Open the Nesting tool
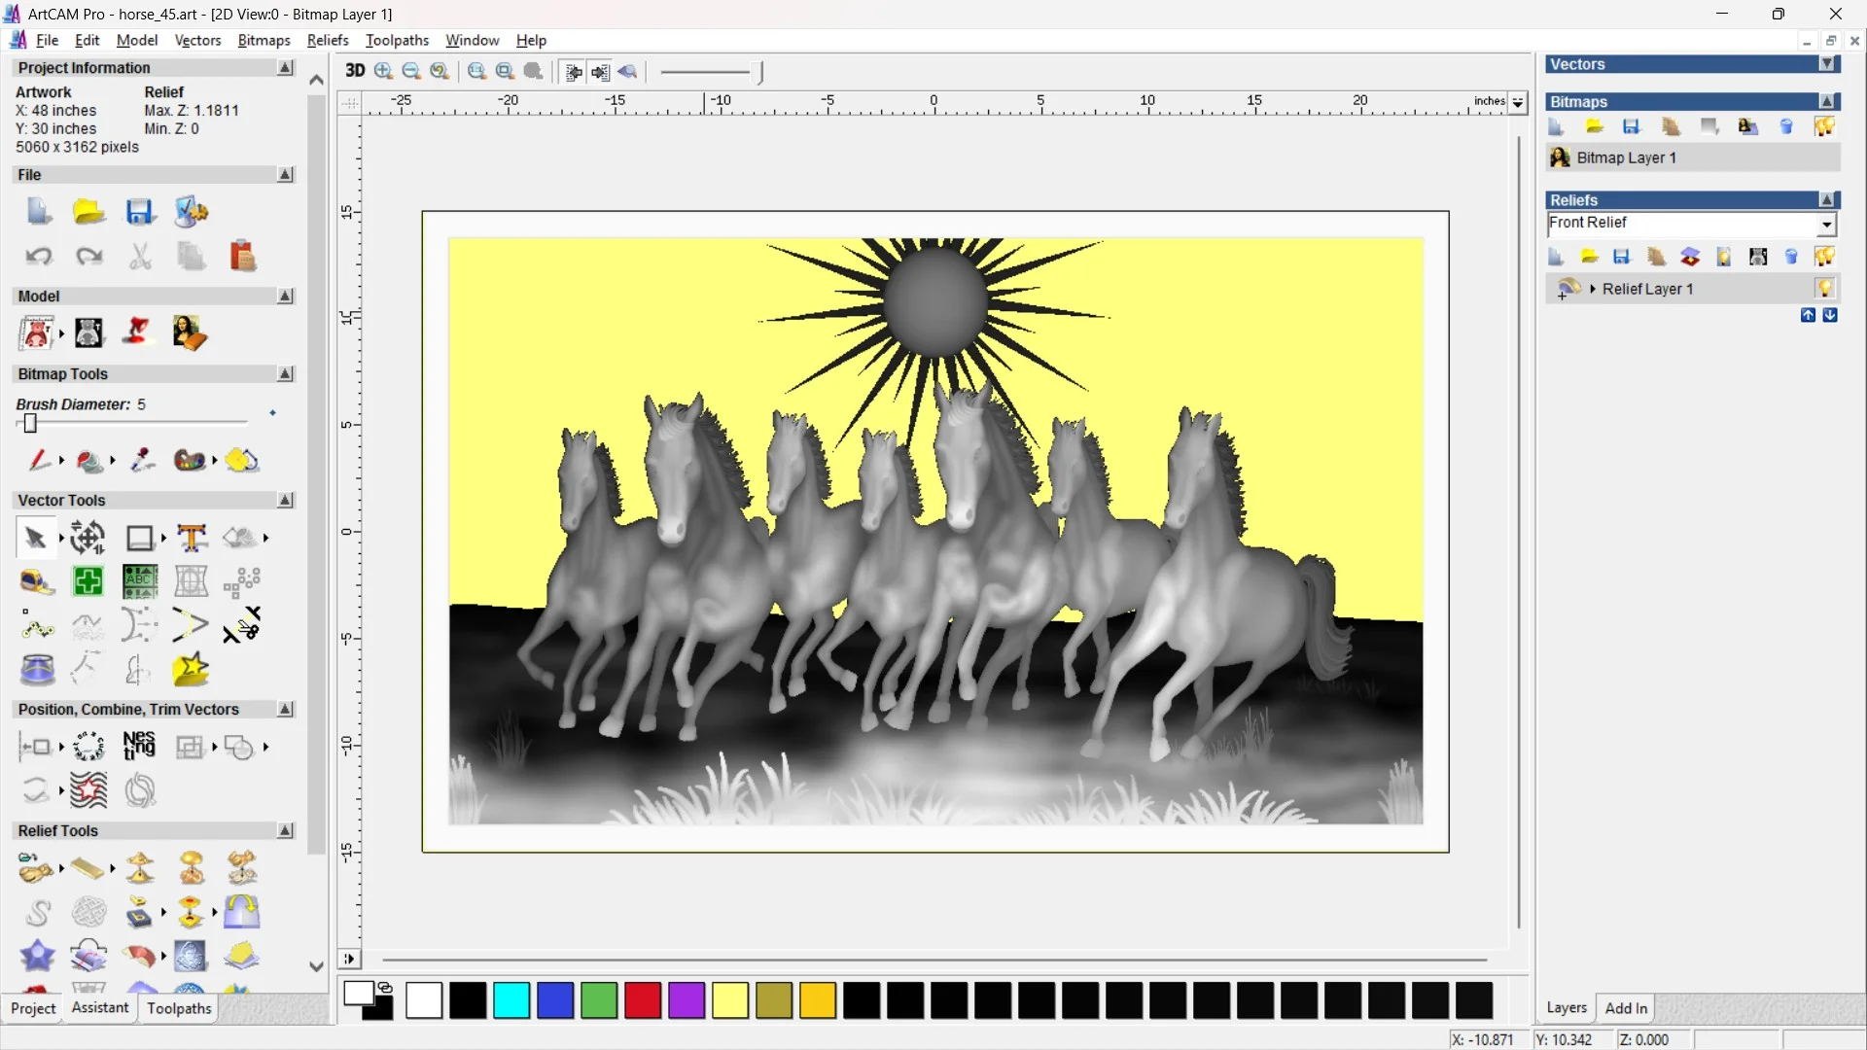 (139, 747)
